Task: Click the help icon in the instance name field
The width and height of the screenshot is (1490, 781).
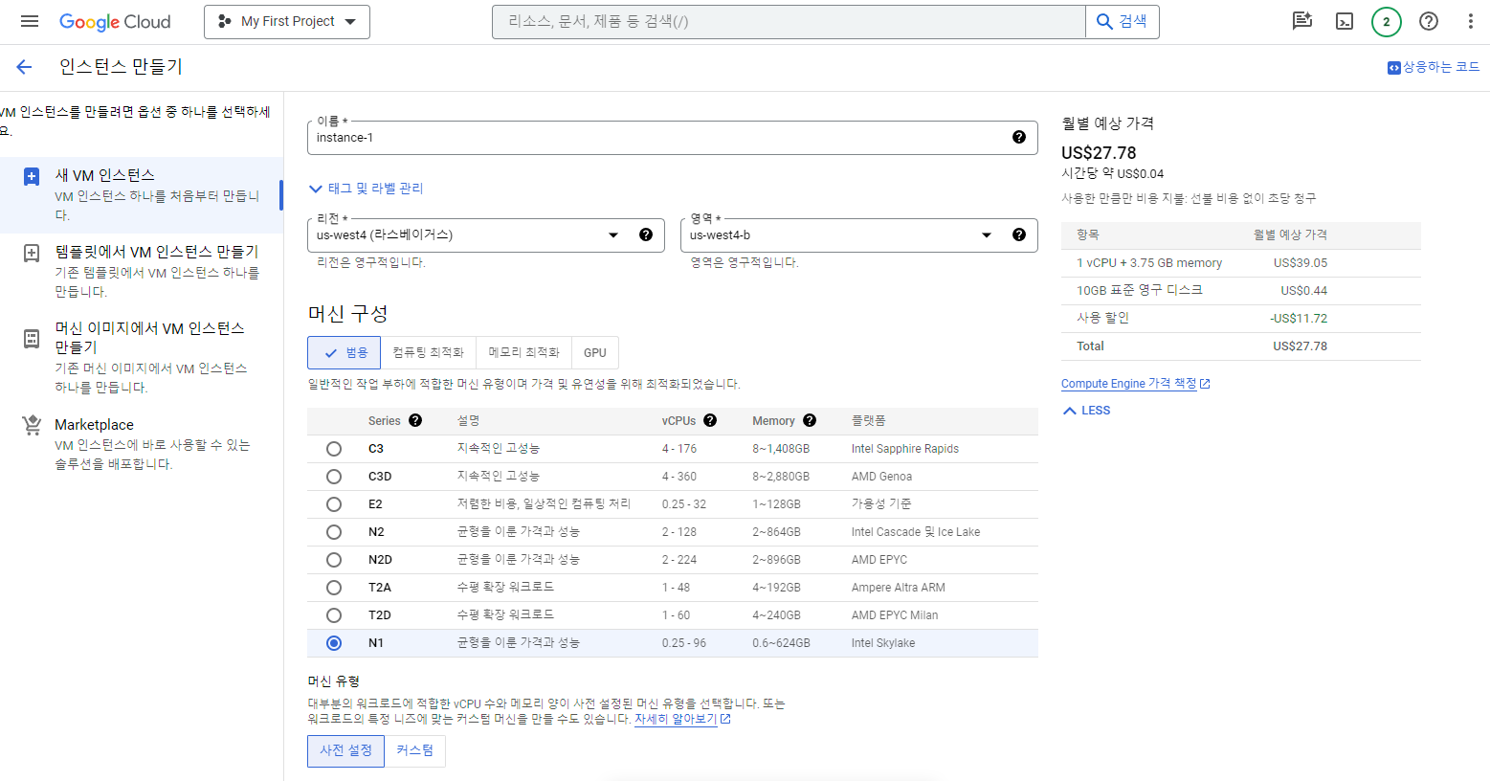Action: pyautogui.click(x=1019, y=137)
